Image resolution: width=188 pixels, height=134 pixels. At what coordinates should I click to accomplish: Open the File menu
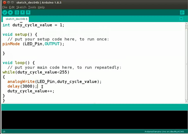(5, 7)
